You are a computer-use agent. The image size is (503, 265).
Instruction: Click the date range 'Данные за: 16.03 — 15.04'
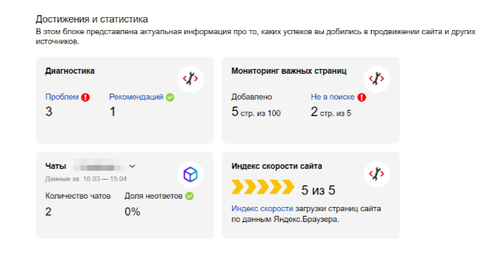[x=85, y=179]
